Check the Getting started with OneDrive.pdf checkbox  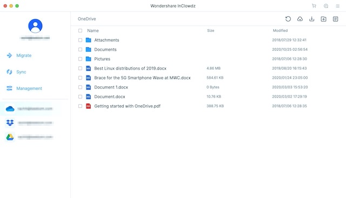pyautogui.click(x=80, y=106)
